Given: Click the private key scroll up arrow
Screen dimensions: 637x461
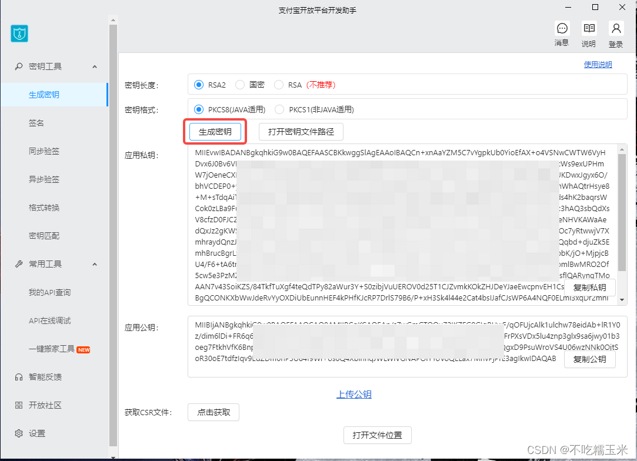Looking at the screenshot, I should coord(622,149).
